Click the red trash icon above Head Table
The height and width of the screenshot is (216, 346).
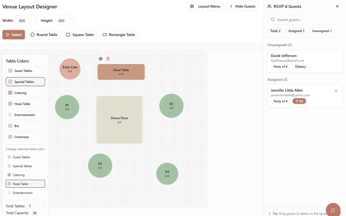click(108, 59)
